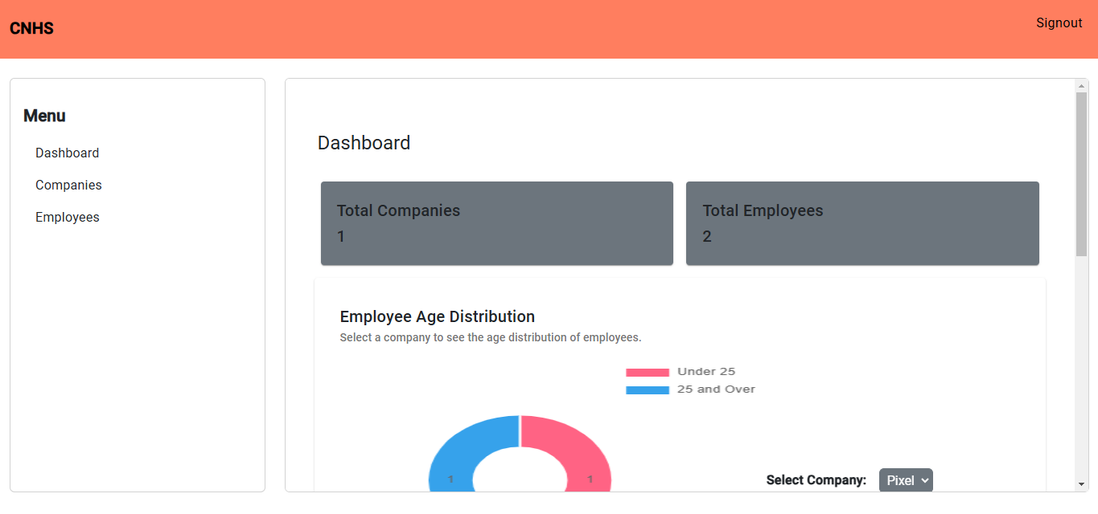
Task: Click the 'Dashboard' page heading
Action: pos(364,143)
